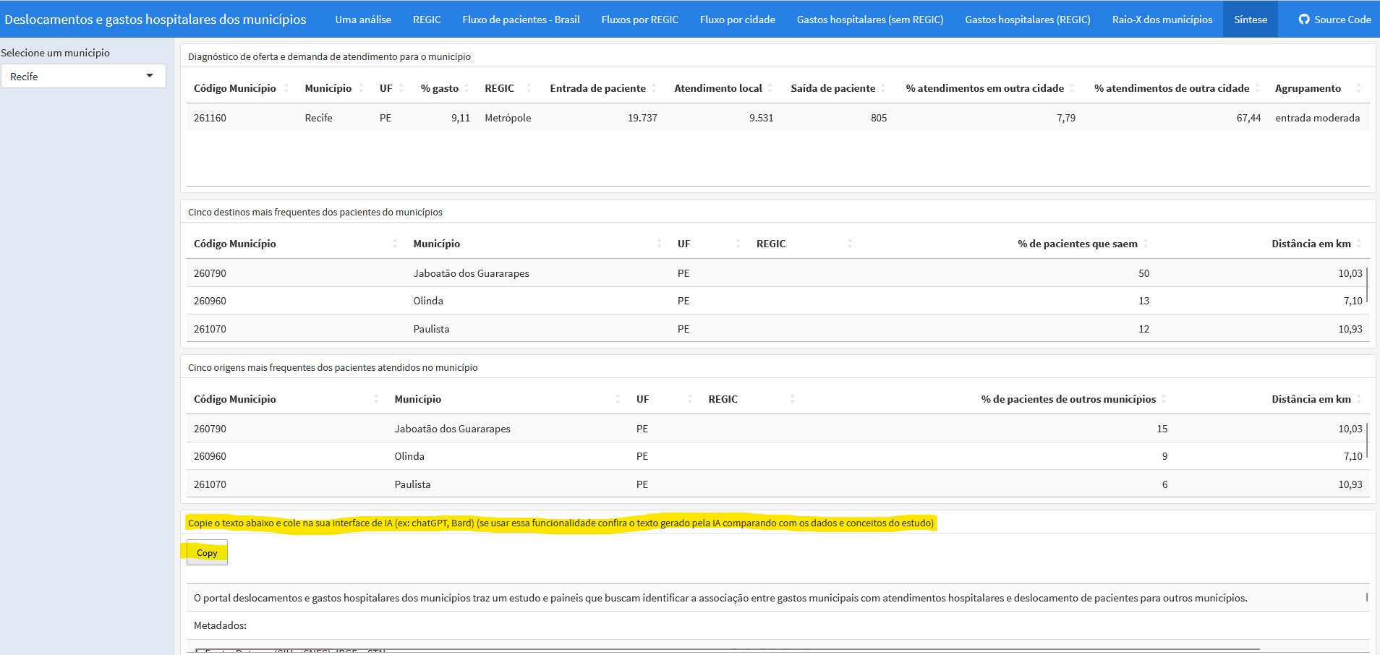Sort diagnosis table by Código Município arrows
This screenshot has width=1380, height=655.
tap(286, 88)
